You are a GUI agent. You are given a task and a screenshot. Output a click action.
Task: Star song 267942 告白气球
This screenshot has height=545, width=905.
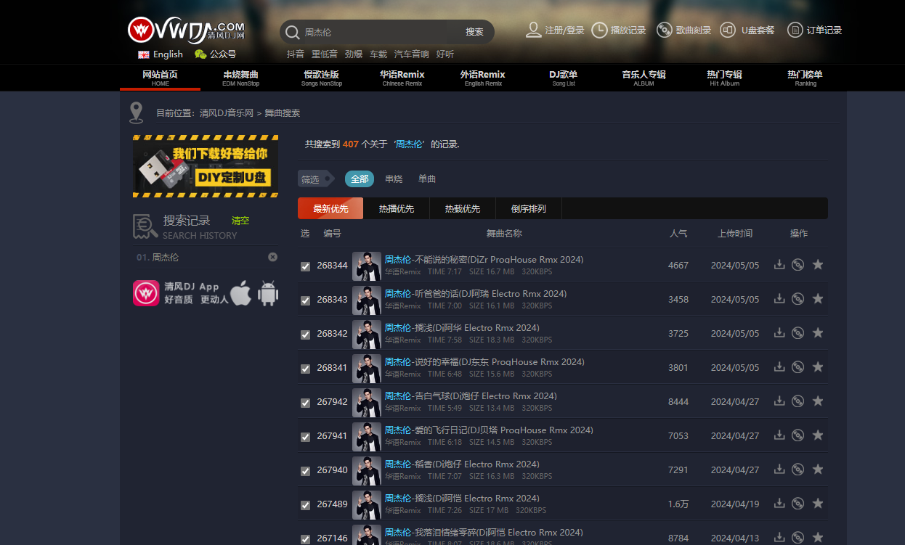click(x=818, y=401)
